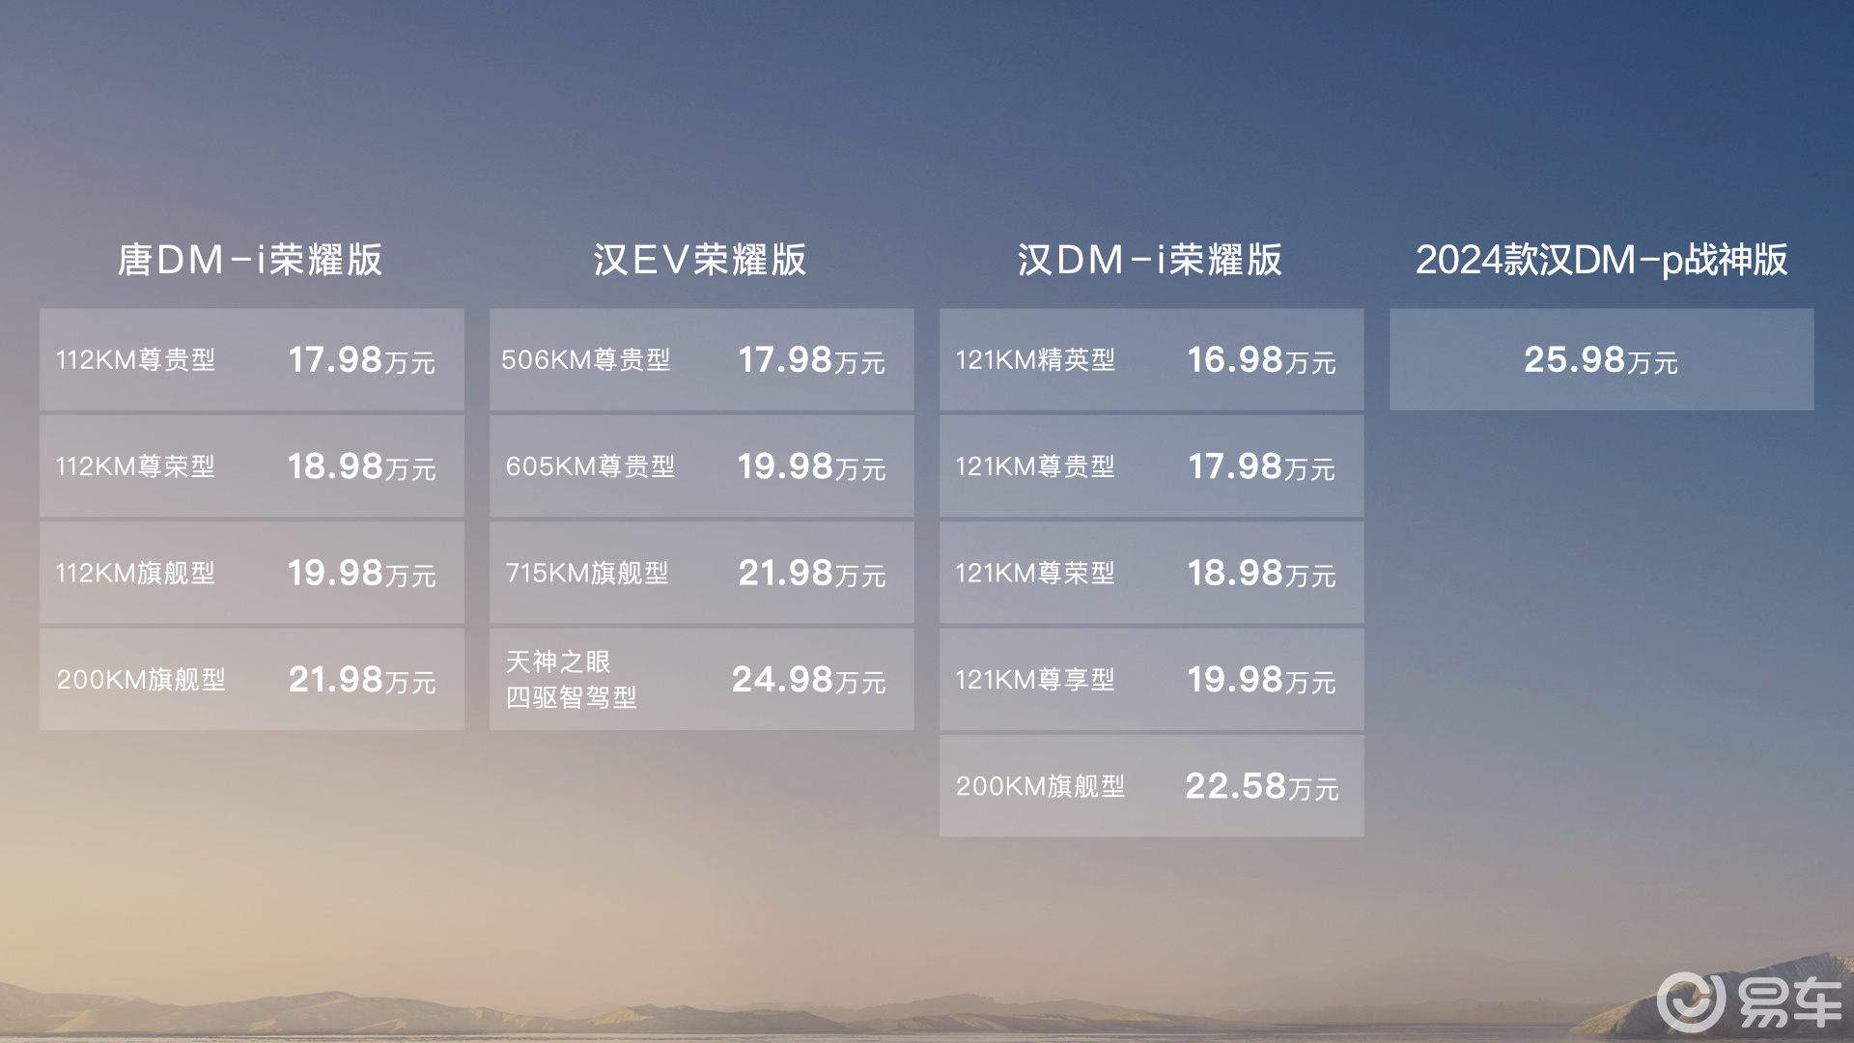Screen dimensions: 1854x1043
Task: Select 605KM尊贵型 trim label
Action: [x=590, y=466]
